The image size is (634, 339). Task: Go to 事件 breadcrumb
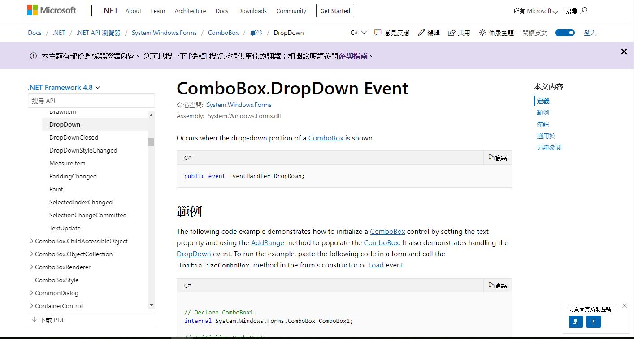coord(256,33)
